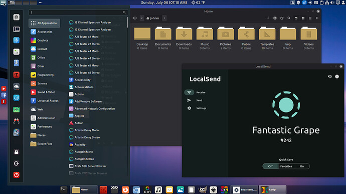The width and height of the screenshot is (346, 194).
Task: Click Nemo's forward path arrow
Action: pyautogui.click(x=164, y=18)
